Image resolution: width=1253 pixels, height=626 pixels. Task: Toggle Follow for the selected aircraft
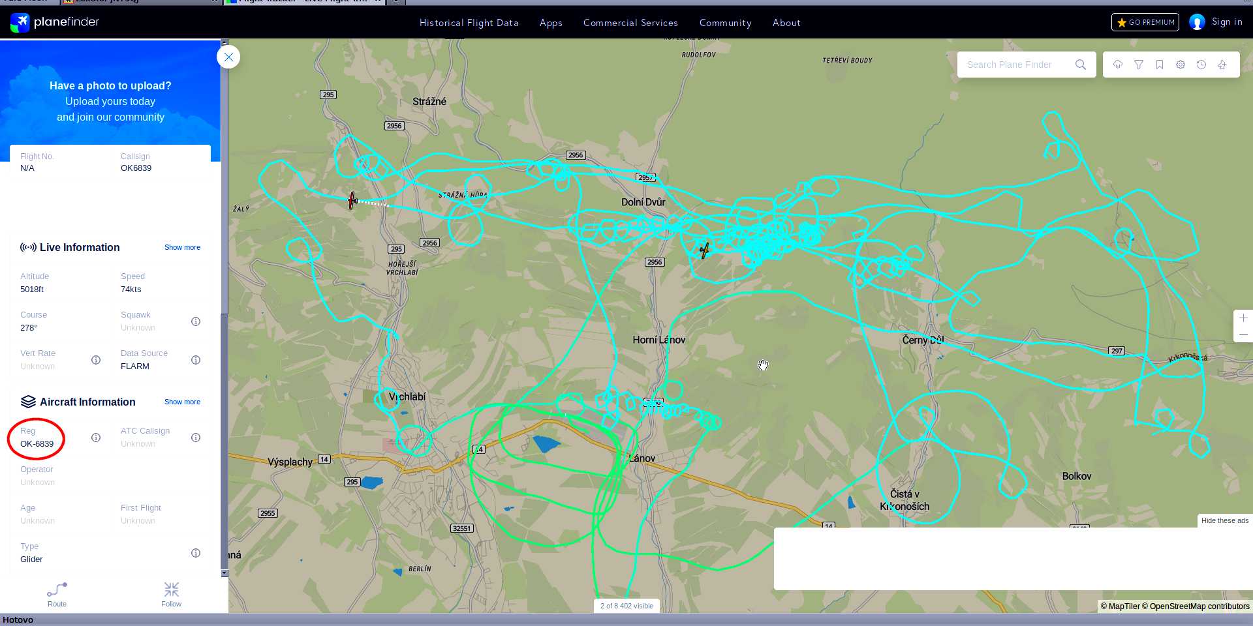(171, 594)
